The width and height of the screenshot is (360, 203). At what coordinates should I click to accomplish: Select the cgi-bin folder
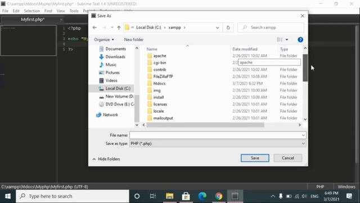[x=160, y=63]
